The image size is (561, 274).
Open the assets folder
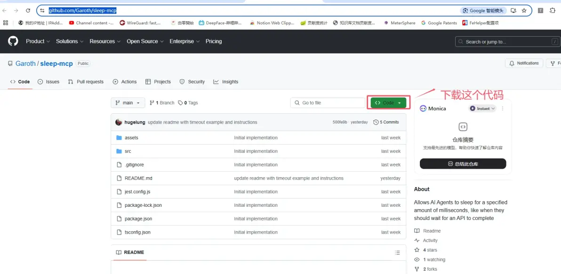pyautogui.click(x=131, y=138)
